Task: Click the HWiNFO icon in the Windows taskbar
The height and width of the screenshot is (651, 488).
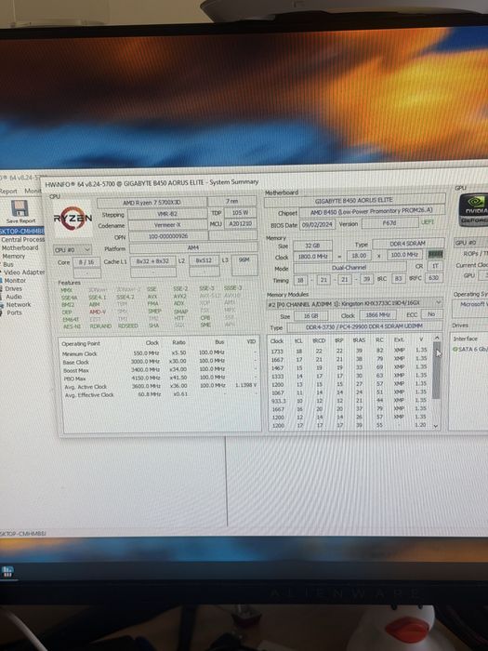Action: point(7,571)
